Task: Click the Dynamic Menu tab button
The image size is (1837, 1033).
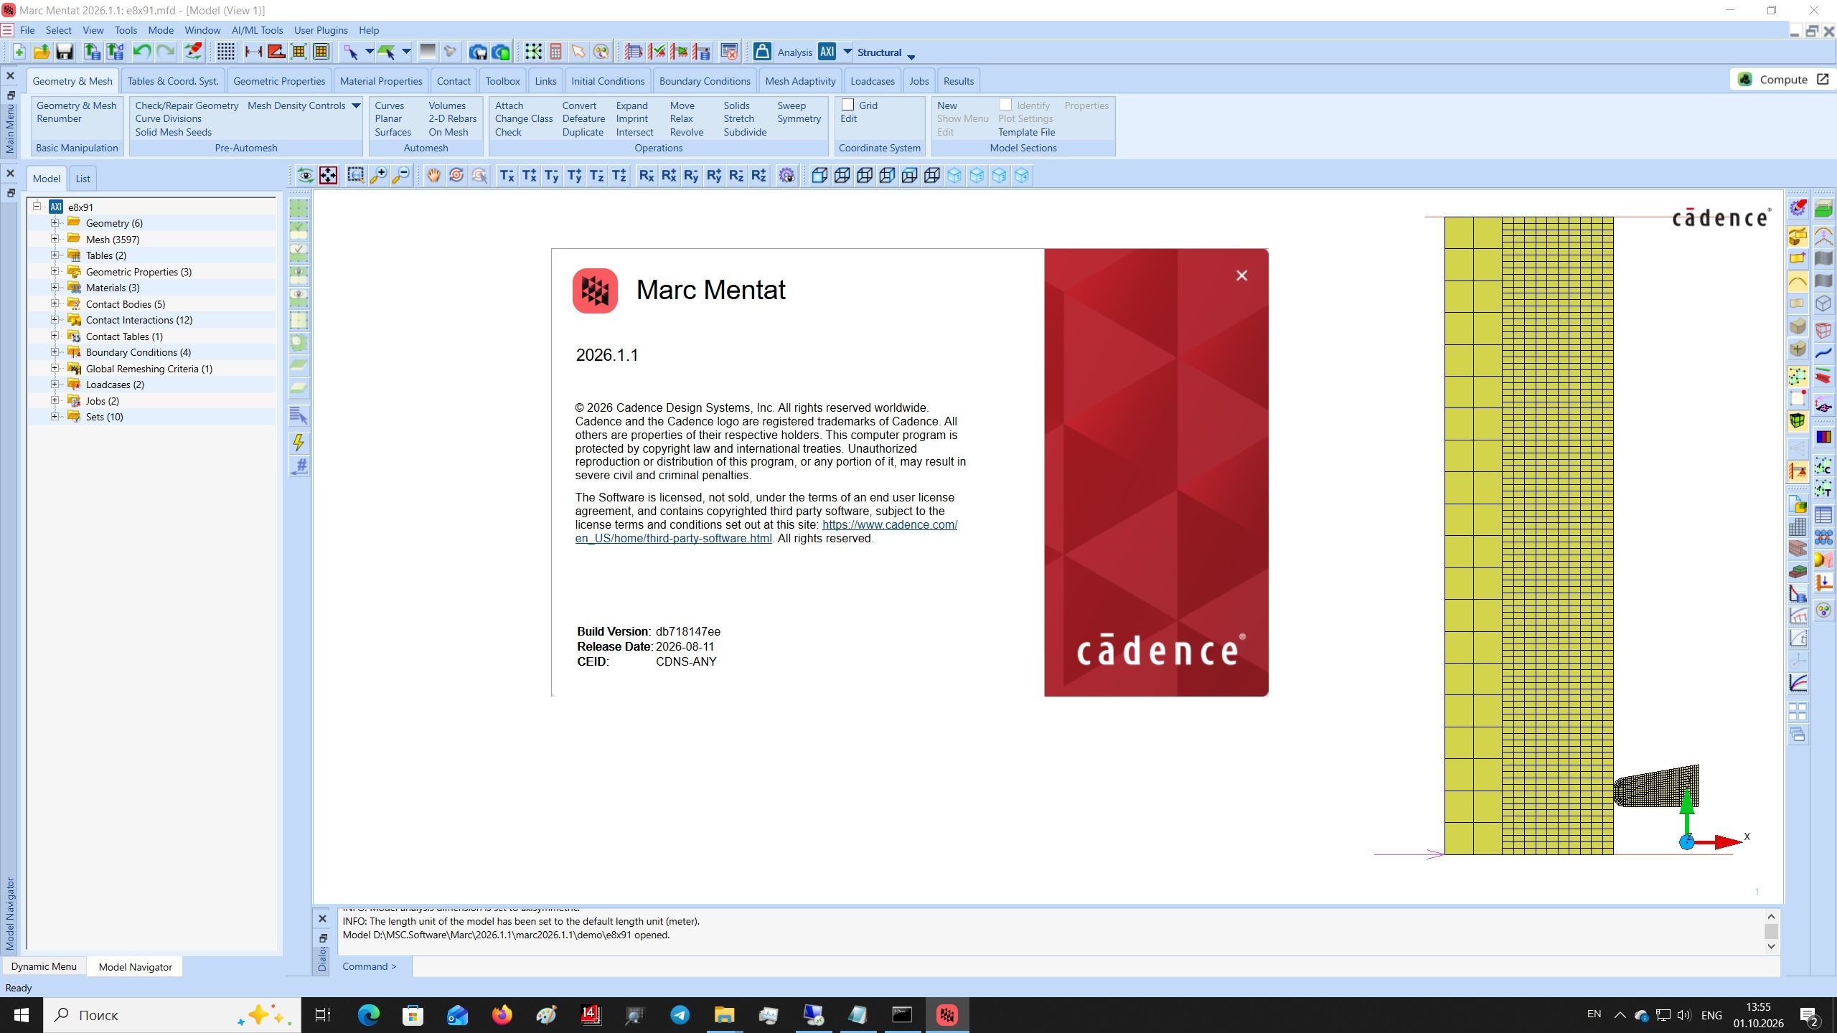Action: tap(44, 966)
